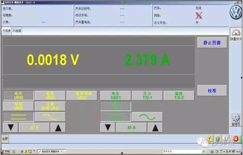Select the 温度 T/D-2 temperature mode

(179, 96)
